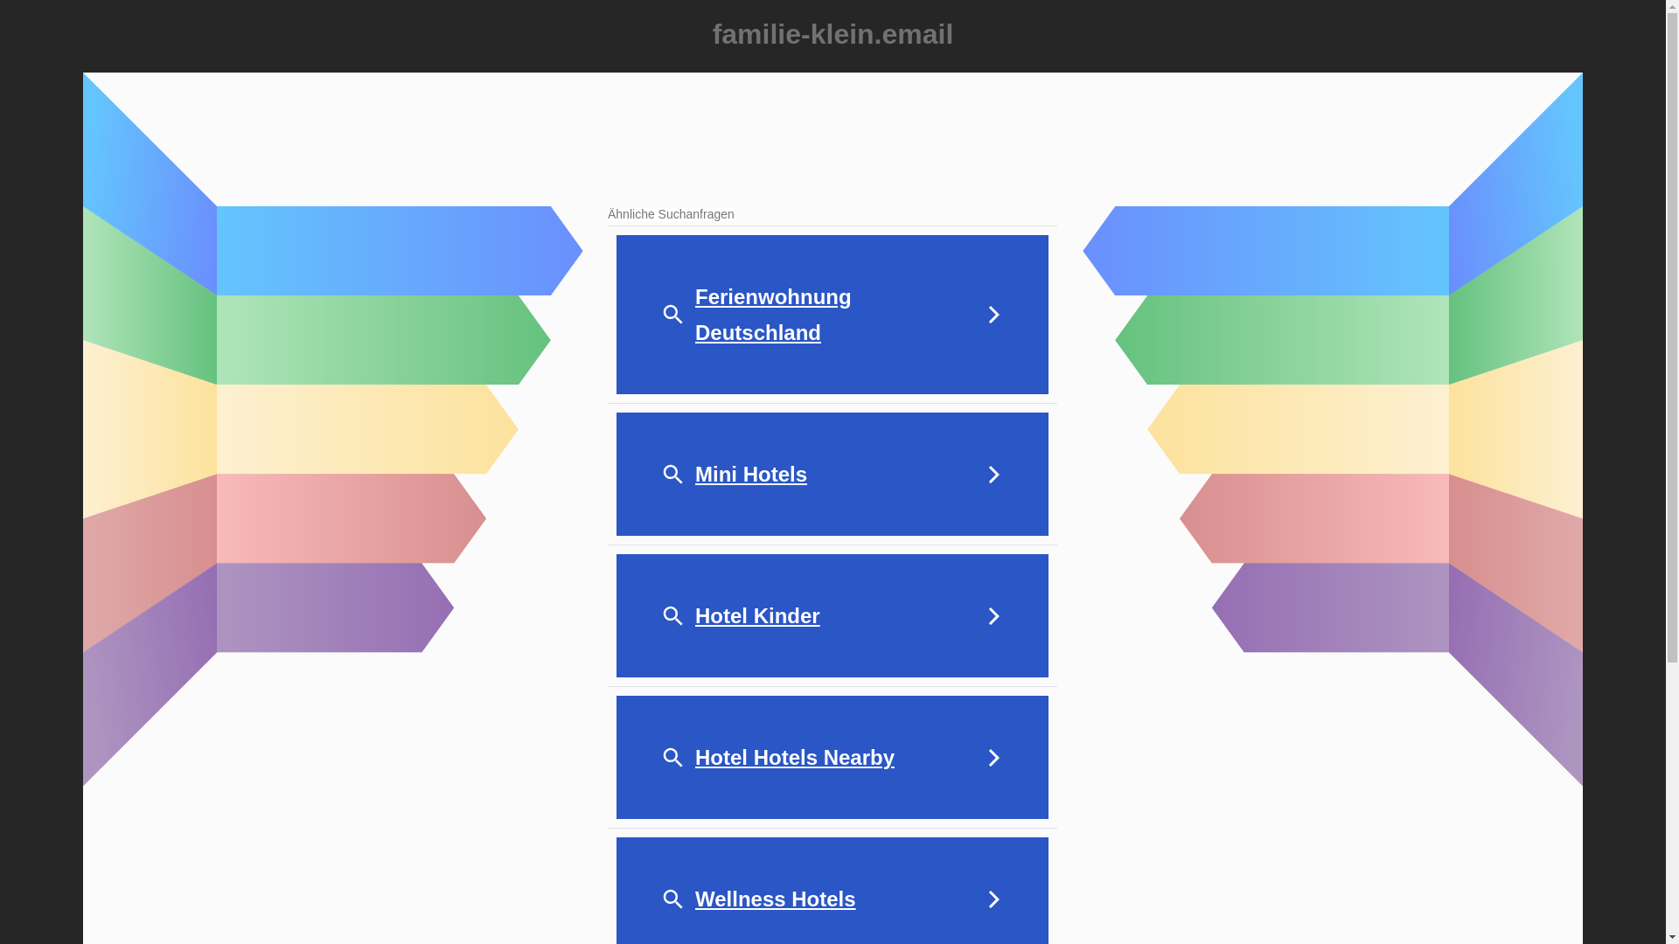
Task: Click chevron arrow on Wellness Hotels card
Action: click(x=993, y=899)
